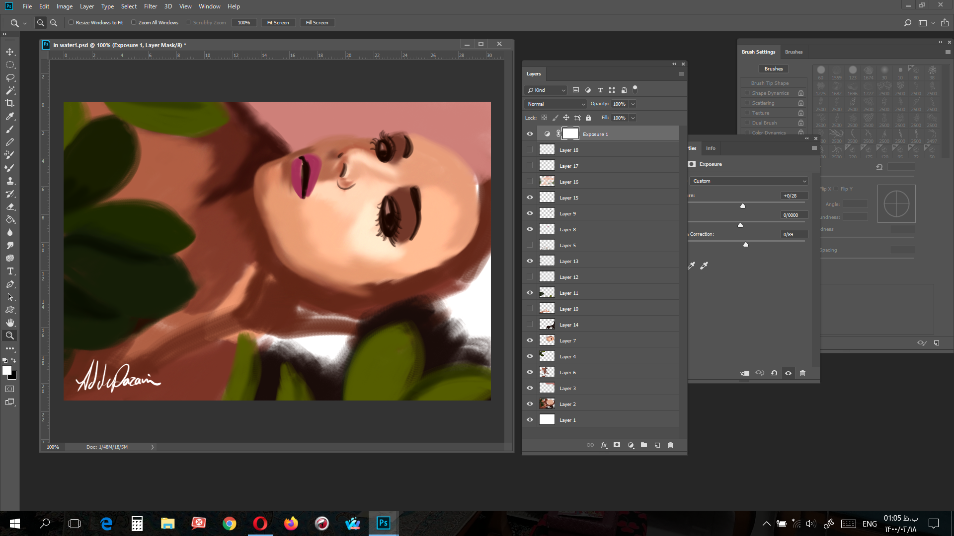Image resolution: width=954 pixels, height=536 pixels.
Task: Hide the Exposure 1 layer
Action: coord(530,134)
